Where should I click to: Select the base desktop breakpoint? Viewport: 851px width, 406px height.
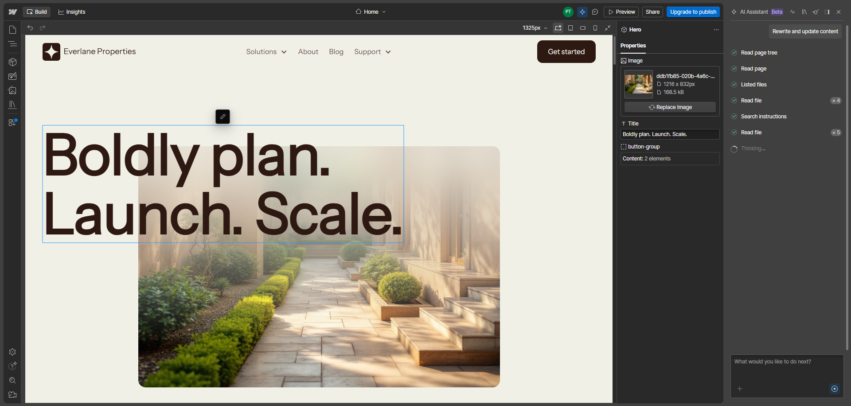(558, 28)
